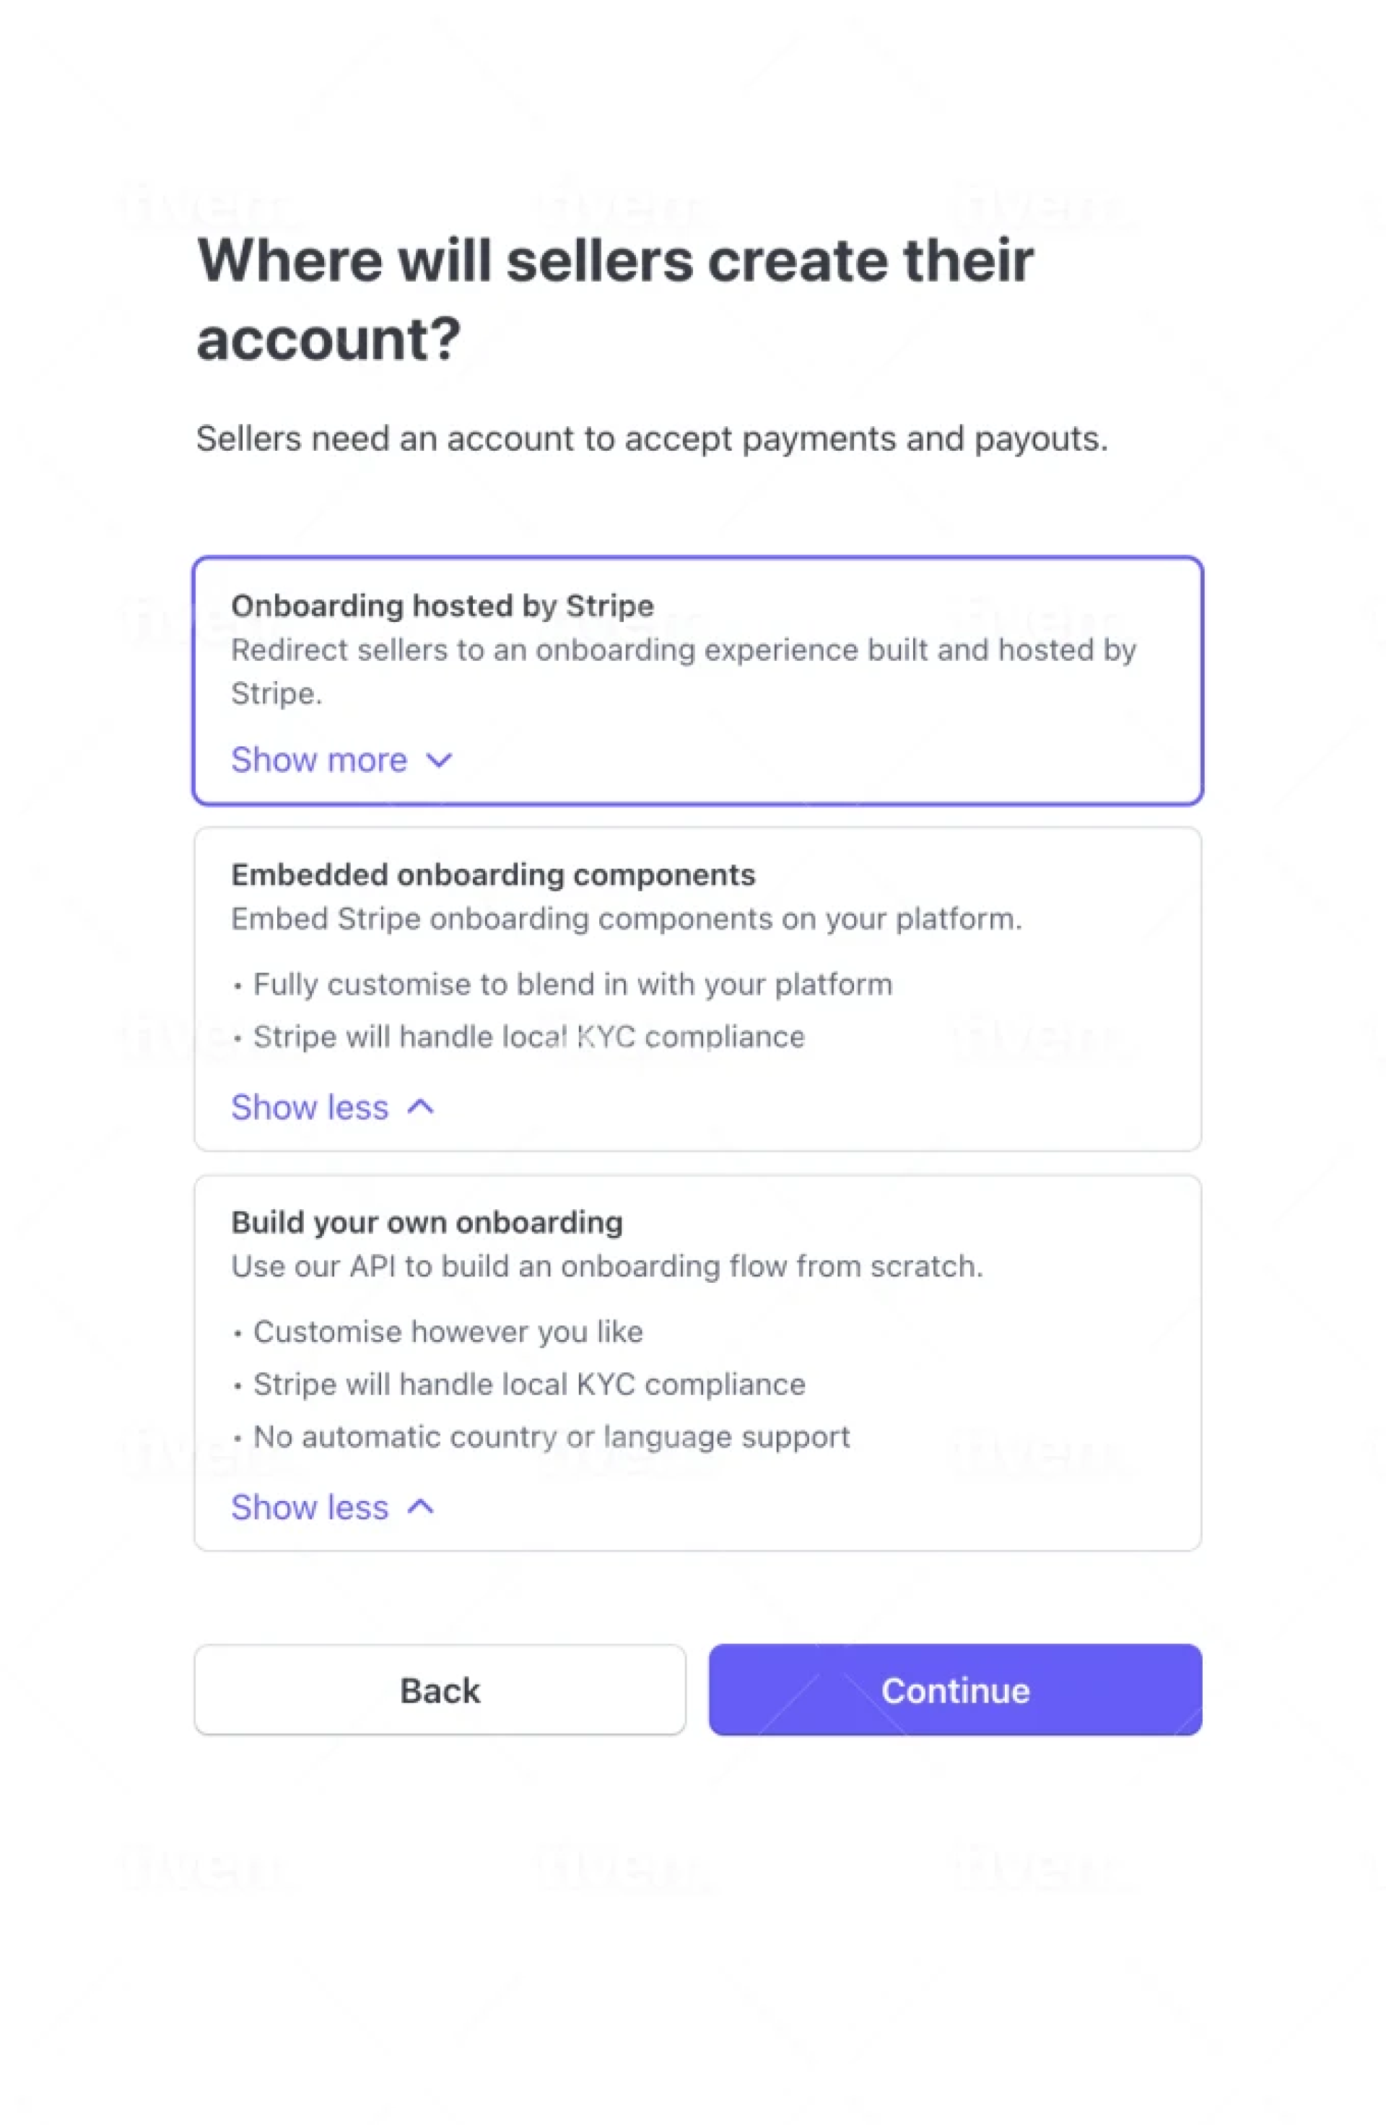Click the "Fully customise to blend in" bullet
This screenshot has width=1386, height=2125.
[572, 984]
